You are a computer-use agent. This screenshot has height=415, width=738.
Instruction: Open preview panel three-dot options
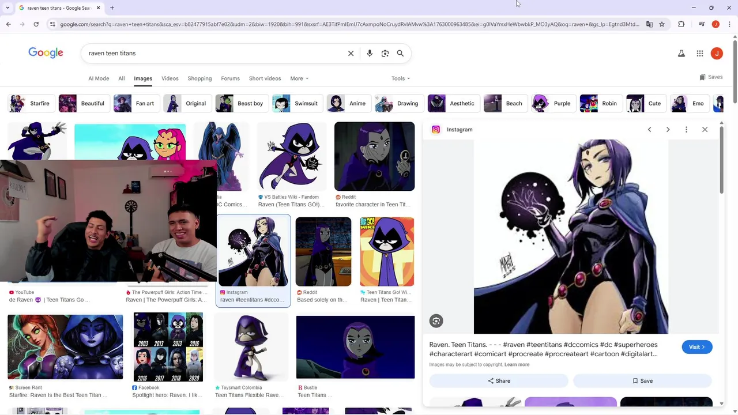686,129
